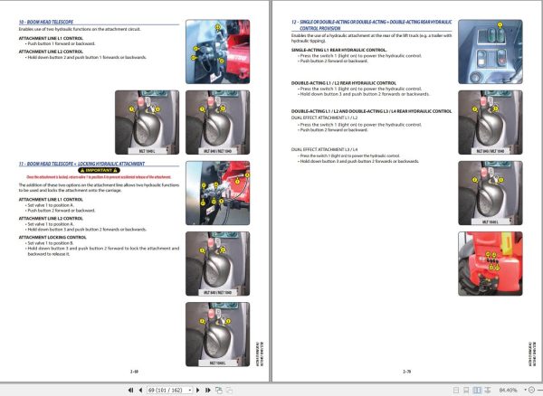Enable continuous facing scroll layout
Screen dimensions: 543x396
pos(487,390)
